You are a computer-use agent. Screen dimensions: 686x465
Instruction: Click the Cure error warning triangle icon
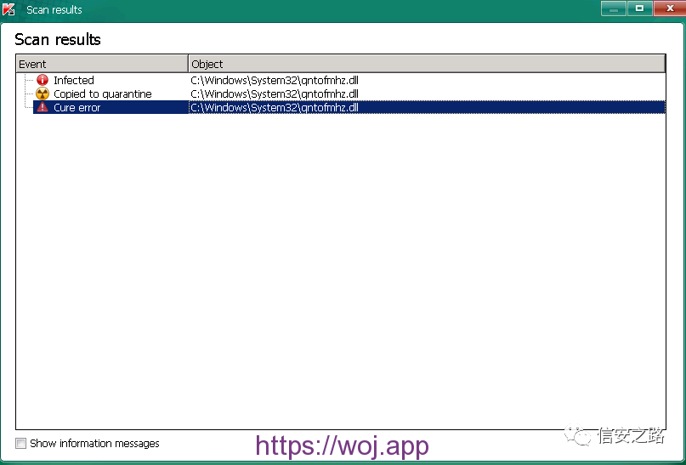pyautogui.click(x=43, y=107)
